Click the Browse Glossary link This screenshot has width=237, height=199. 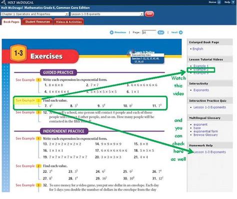tap(205, 135)
